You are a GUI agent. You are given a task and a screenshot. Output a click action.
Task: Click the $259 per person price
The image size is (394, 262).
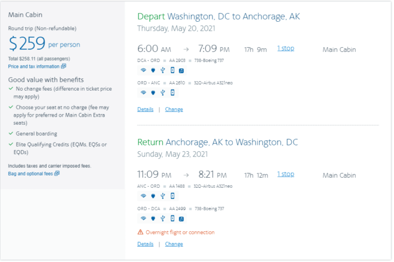point(44,44)
